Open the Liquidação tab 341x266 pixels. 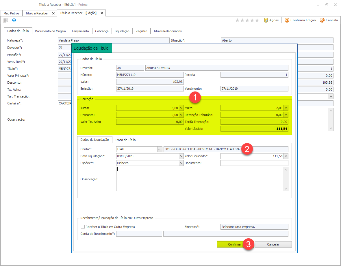pos(122,31)
